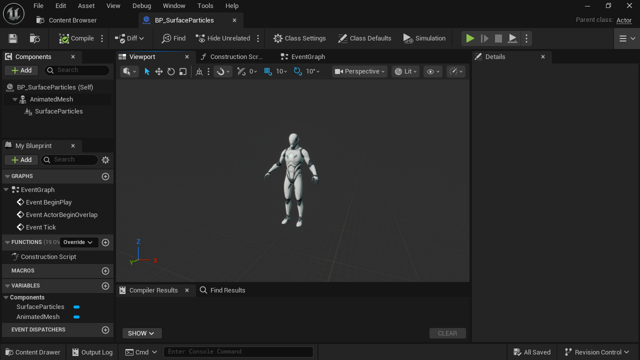Open the Content Drawer
640x360 pixels.
pos(32,352)
